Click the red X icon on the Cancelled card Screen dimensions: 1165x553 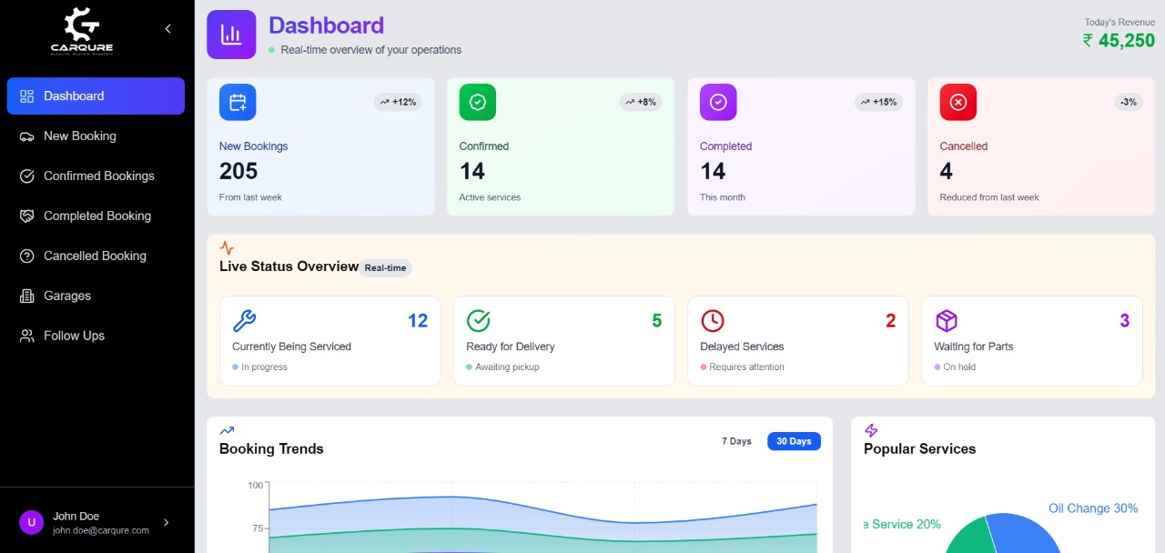958,103
